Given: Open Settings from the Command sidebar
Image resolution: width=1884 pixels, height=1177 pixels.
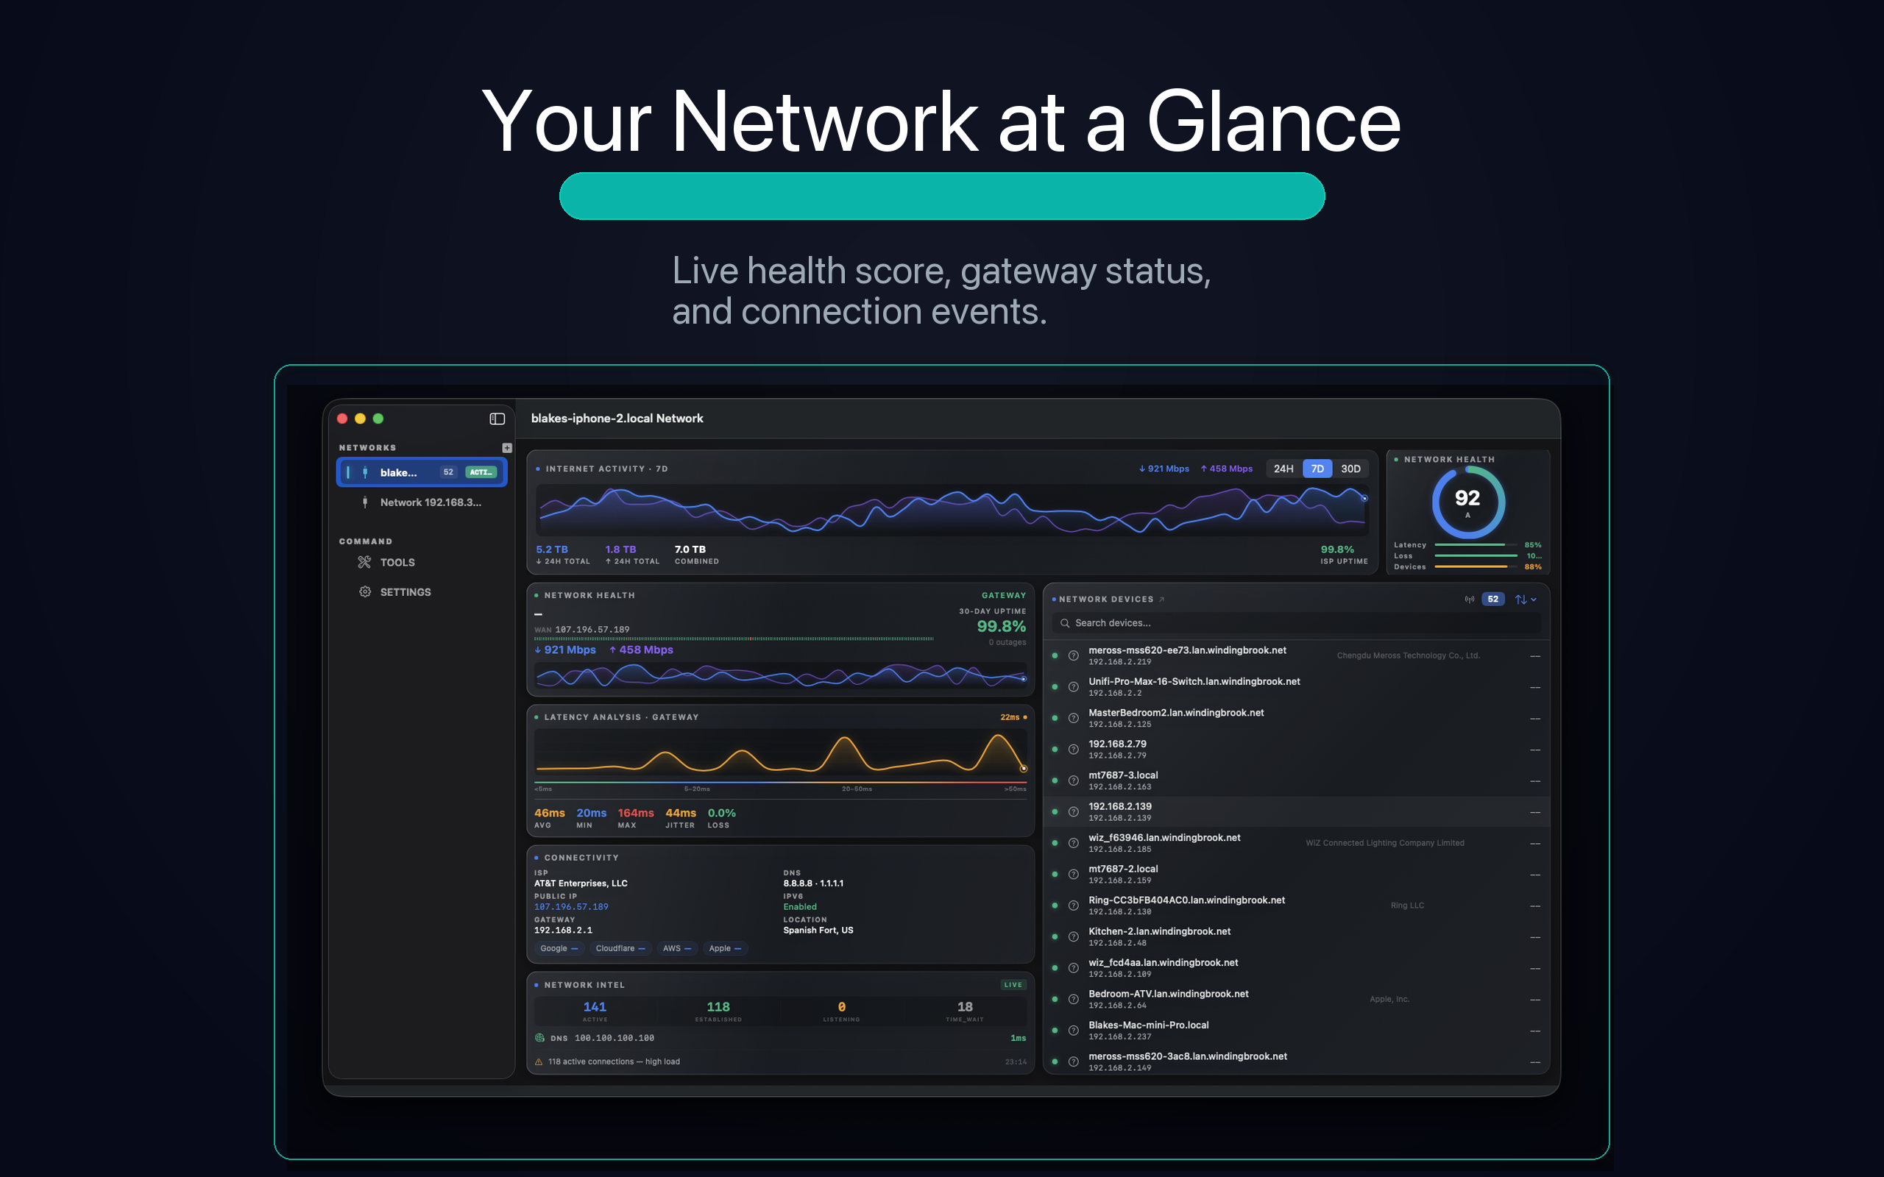Looking at the screenshot, I should tap(405, 591).
